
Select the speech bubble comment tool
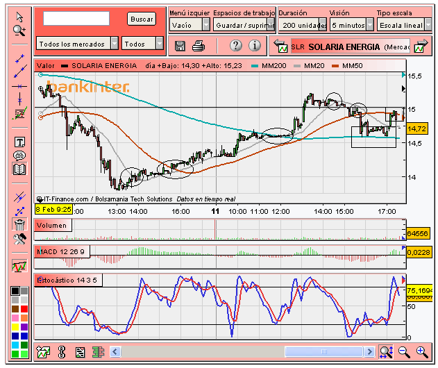click(x=19, y=156)
